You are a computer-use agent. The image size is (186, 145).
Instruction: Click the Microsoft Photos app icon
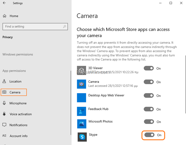[x=82, y=124]
